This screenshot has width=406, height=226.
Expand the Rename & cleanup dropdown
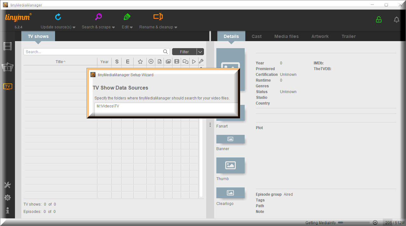pos(158,27)
